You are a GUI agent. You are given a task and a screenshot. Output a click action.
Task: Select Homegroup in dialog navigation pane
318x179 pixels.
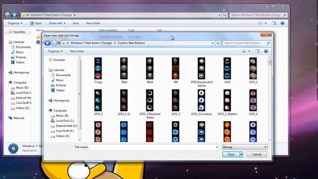click(x=59, y=100)
